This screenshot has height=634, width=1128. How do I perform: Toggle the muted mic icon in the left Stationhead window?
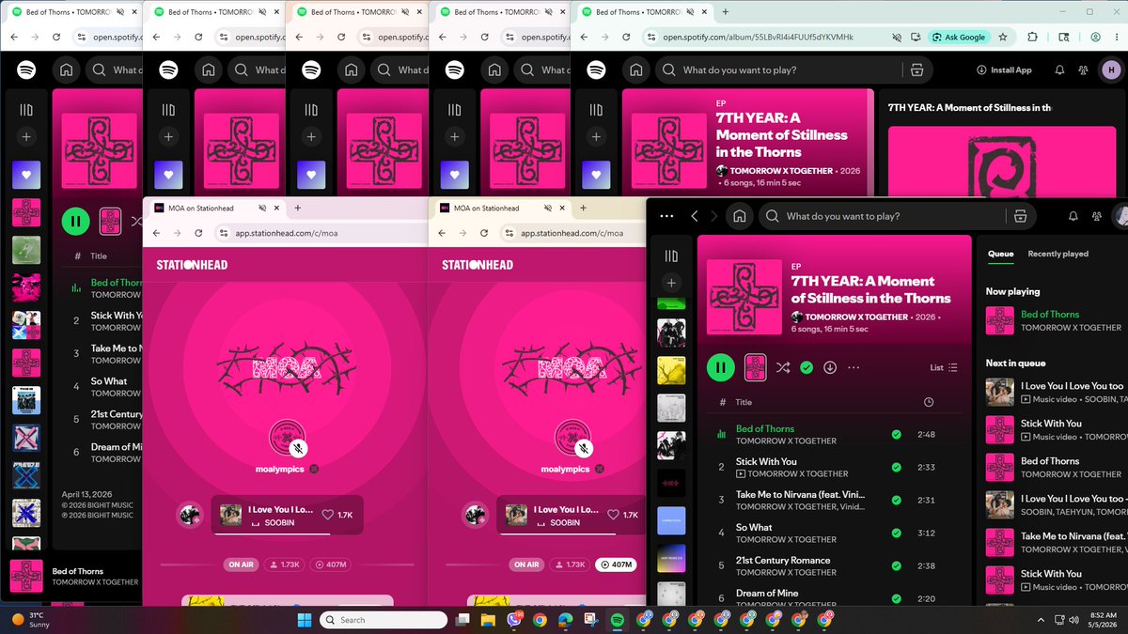(298, 449)
